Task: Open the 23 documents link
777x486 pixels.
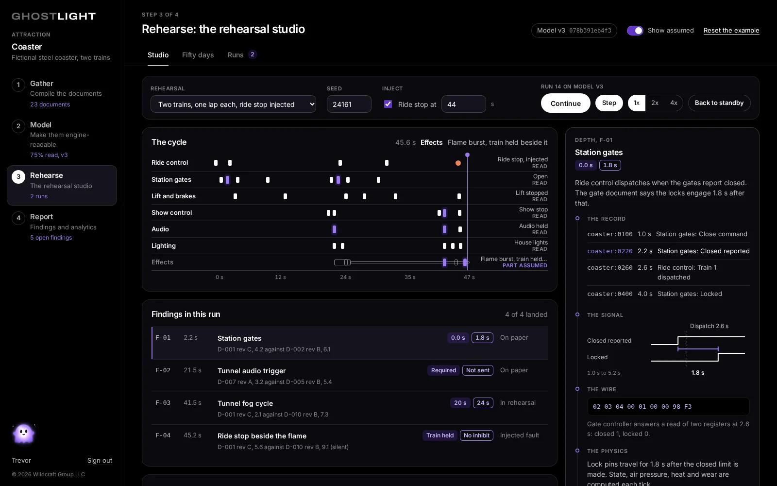Action: [50, 104]
